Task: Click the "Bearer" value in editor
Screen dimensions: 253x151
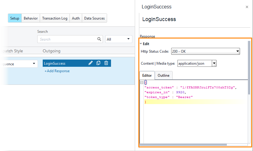Action: [184, 97]
